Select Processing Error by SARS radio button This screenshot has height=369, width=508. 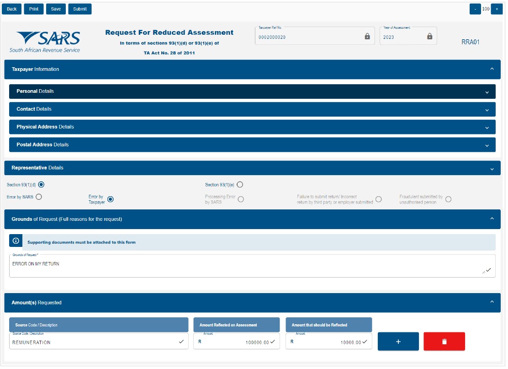pyautogui.click(x=241, y=199)
